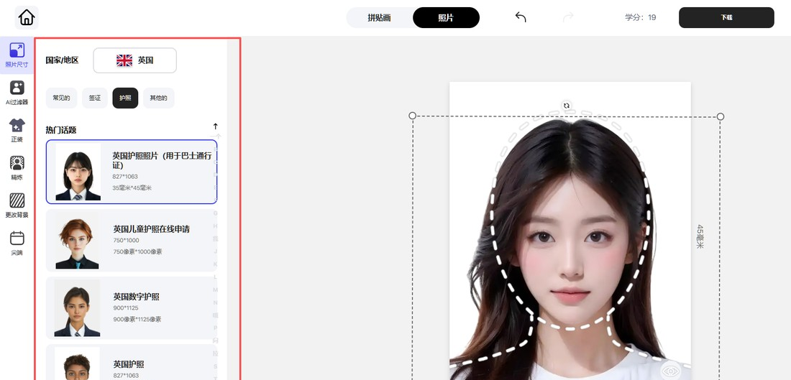Select the 护照 passport category tab
Screen dimensions: 791x380
[125, 98]
